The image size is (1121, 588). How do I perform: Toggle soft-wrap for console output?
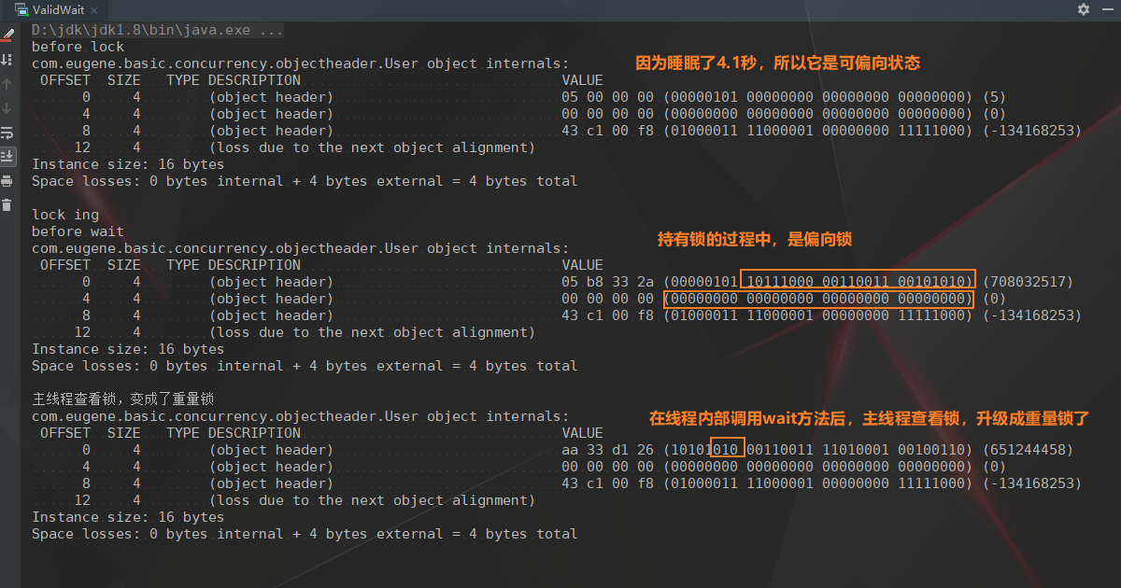pos(7,133)
